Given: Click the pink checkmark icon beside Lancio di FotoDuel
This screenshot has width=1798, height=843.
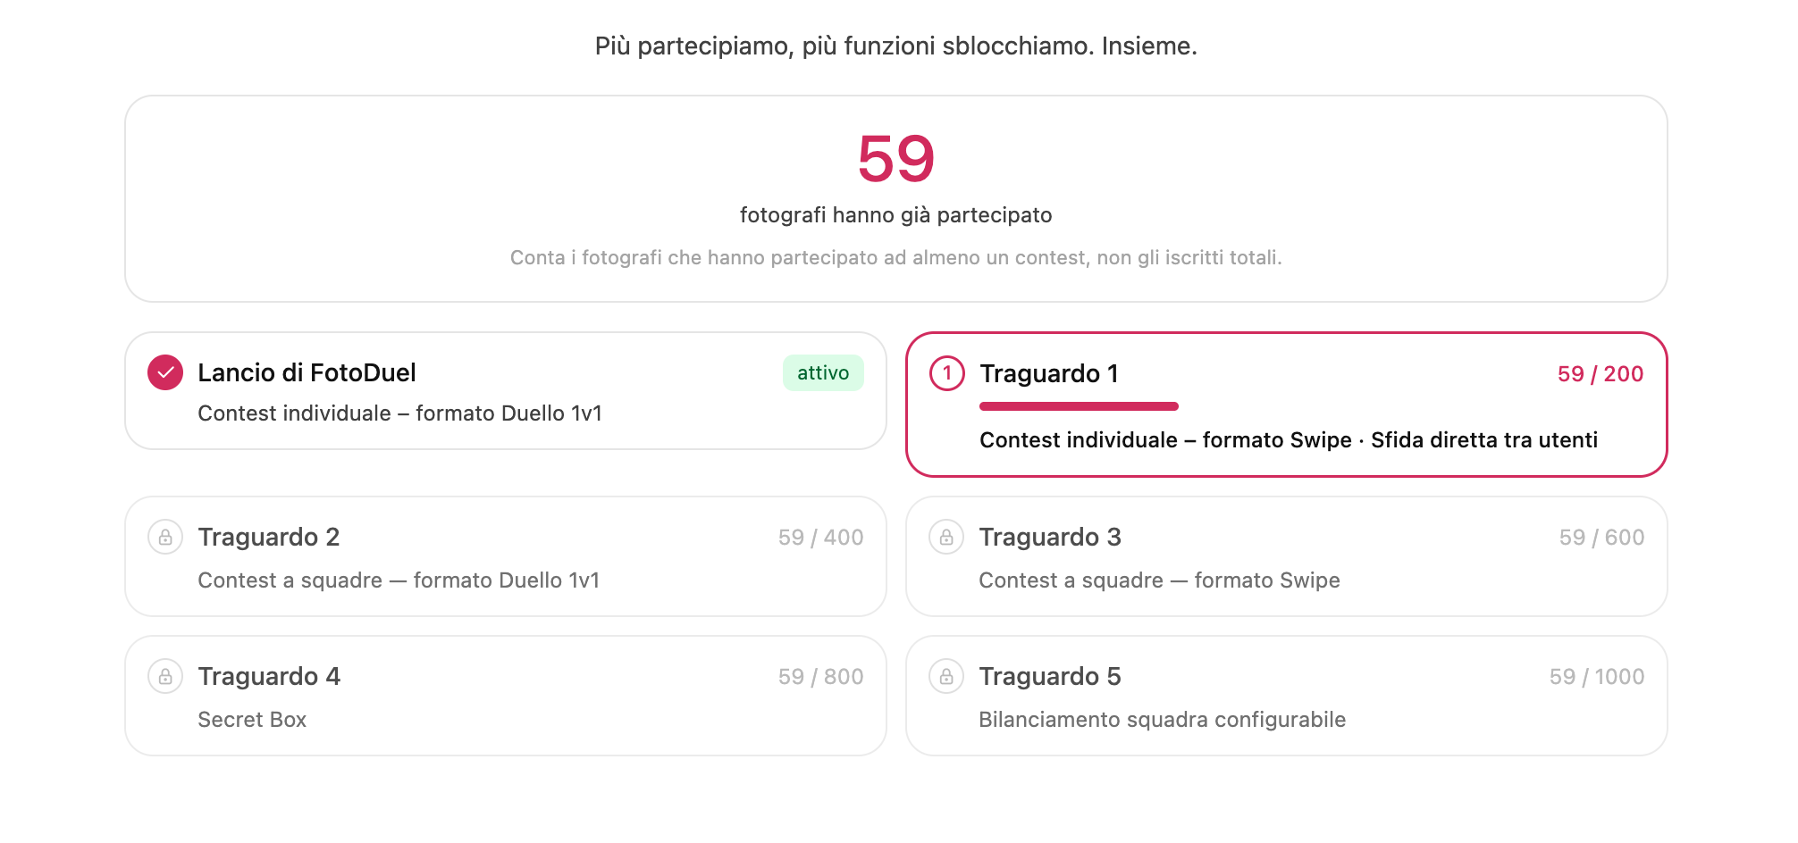Looking at the screenshot, I should 165,372.
